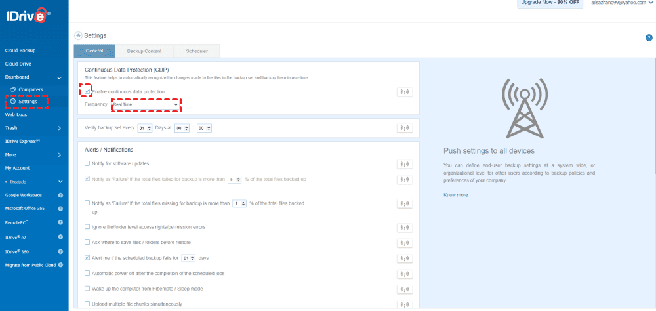Click the IDrive logo
This screenshot has width=656, height=311.
coord(28,16)
